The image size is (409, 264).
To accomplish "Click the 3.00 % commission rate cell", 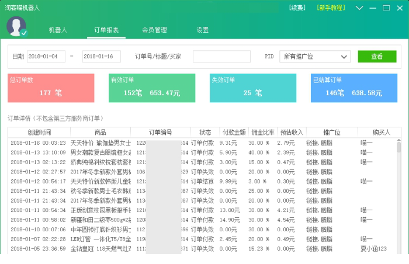I will click(x=257, y=182).
